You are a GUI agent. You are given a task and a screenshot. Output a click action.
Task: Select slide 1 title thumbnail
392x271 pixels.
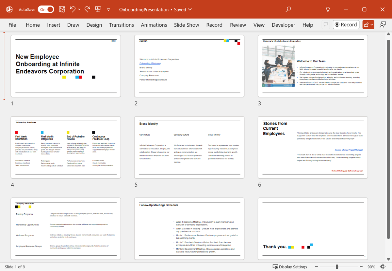point(66,66)
